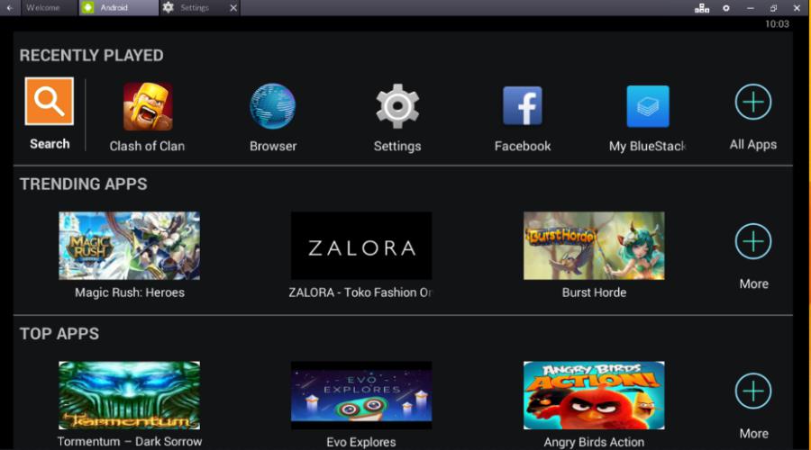Open the network icon in title bar

pyautogui.click(x=701, y=8)
